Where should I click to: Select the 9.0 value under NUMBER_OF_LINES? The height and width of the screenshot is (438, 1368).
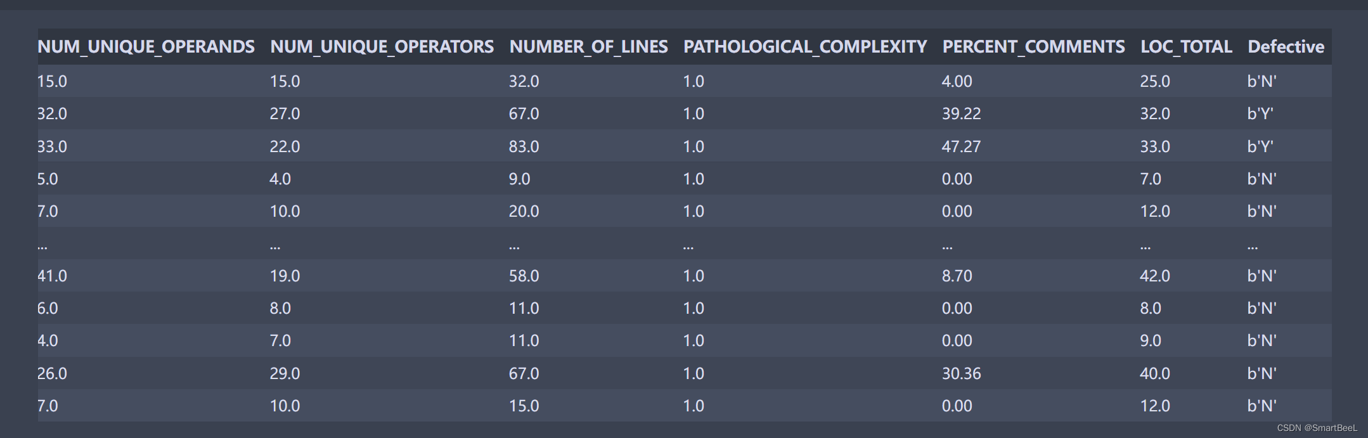tap(519, 179)
